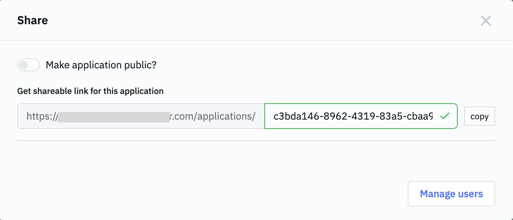Image resolution: width=513 pixels, height=220 pixels.
Task: Enable the Make application public toggle
Action: (29, 65)
